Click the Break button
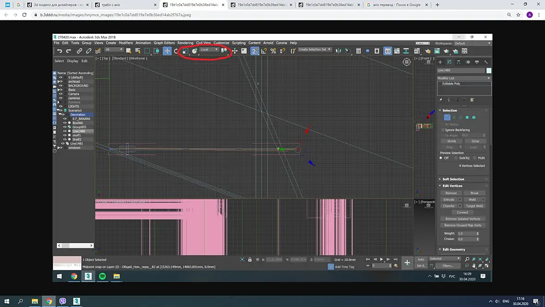 474,193
